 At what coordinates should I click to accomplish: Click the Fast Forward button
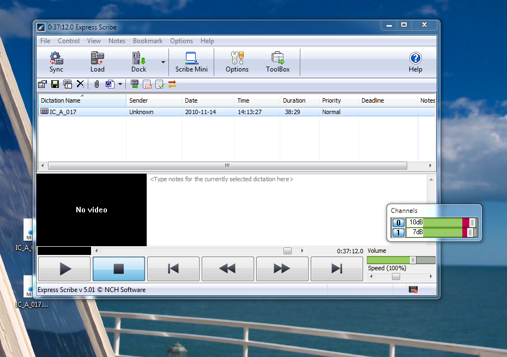point(282,269)
